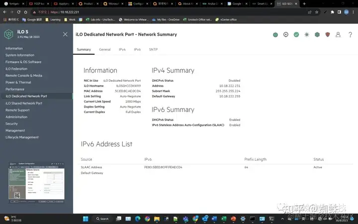Click the red security shield icon
The height and width of the screenshot is (224, 358).
[x=328, y=34]
